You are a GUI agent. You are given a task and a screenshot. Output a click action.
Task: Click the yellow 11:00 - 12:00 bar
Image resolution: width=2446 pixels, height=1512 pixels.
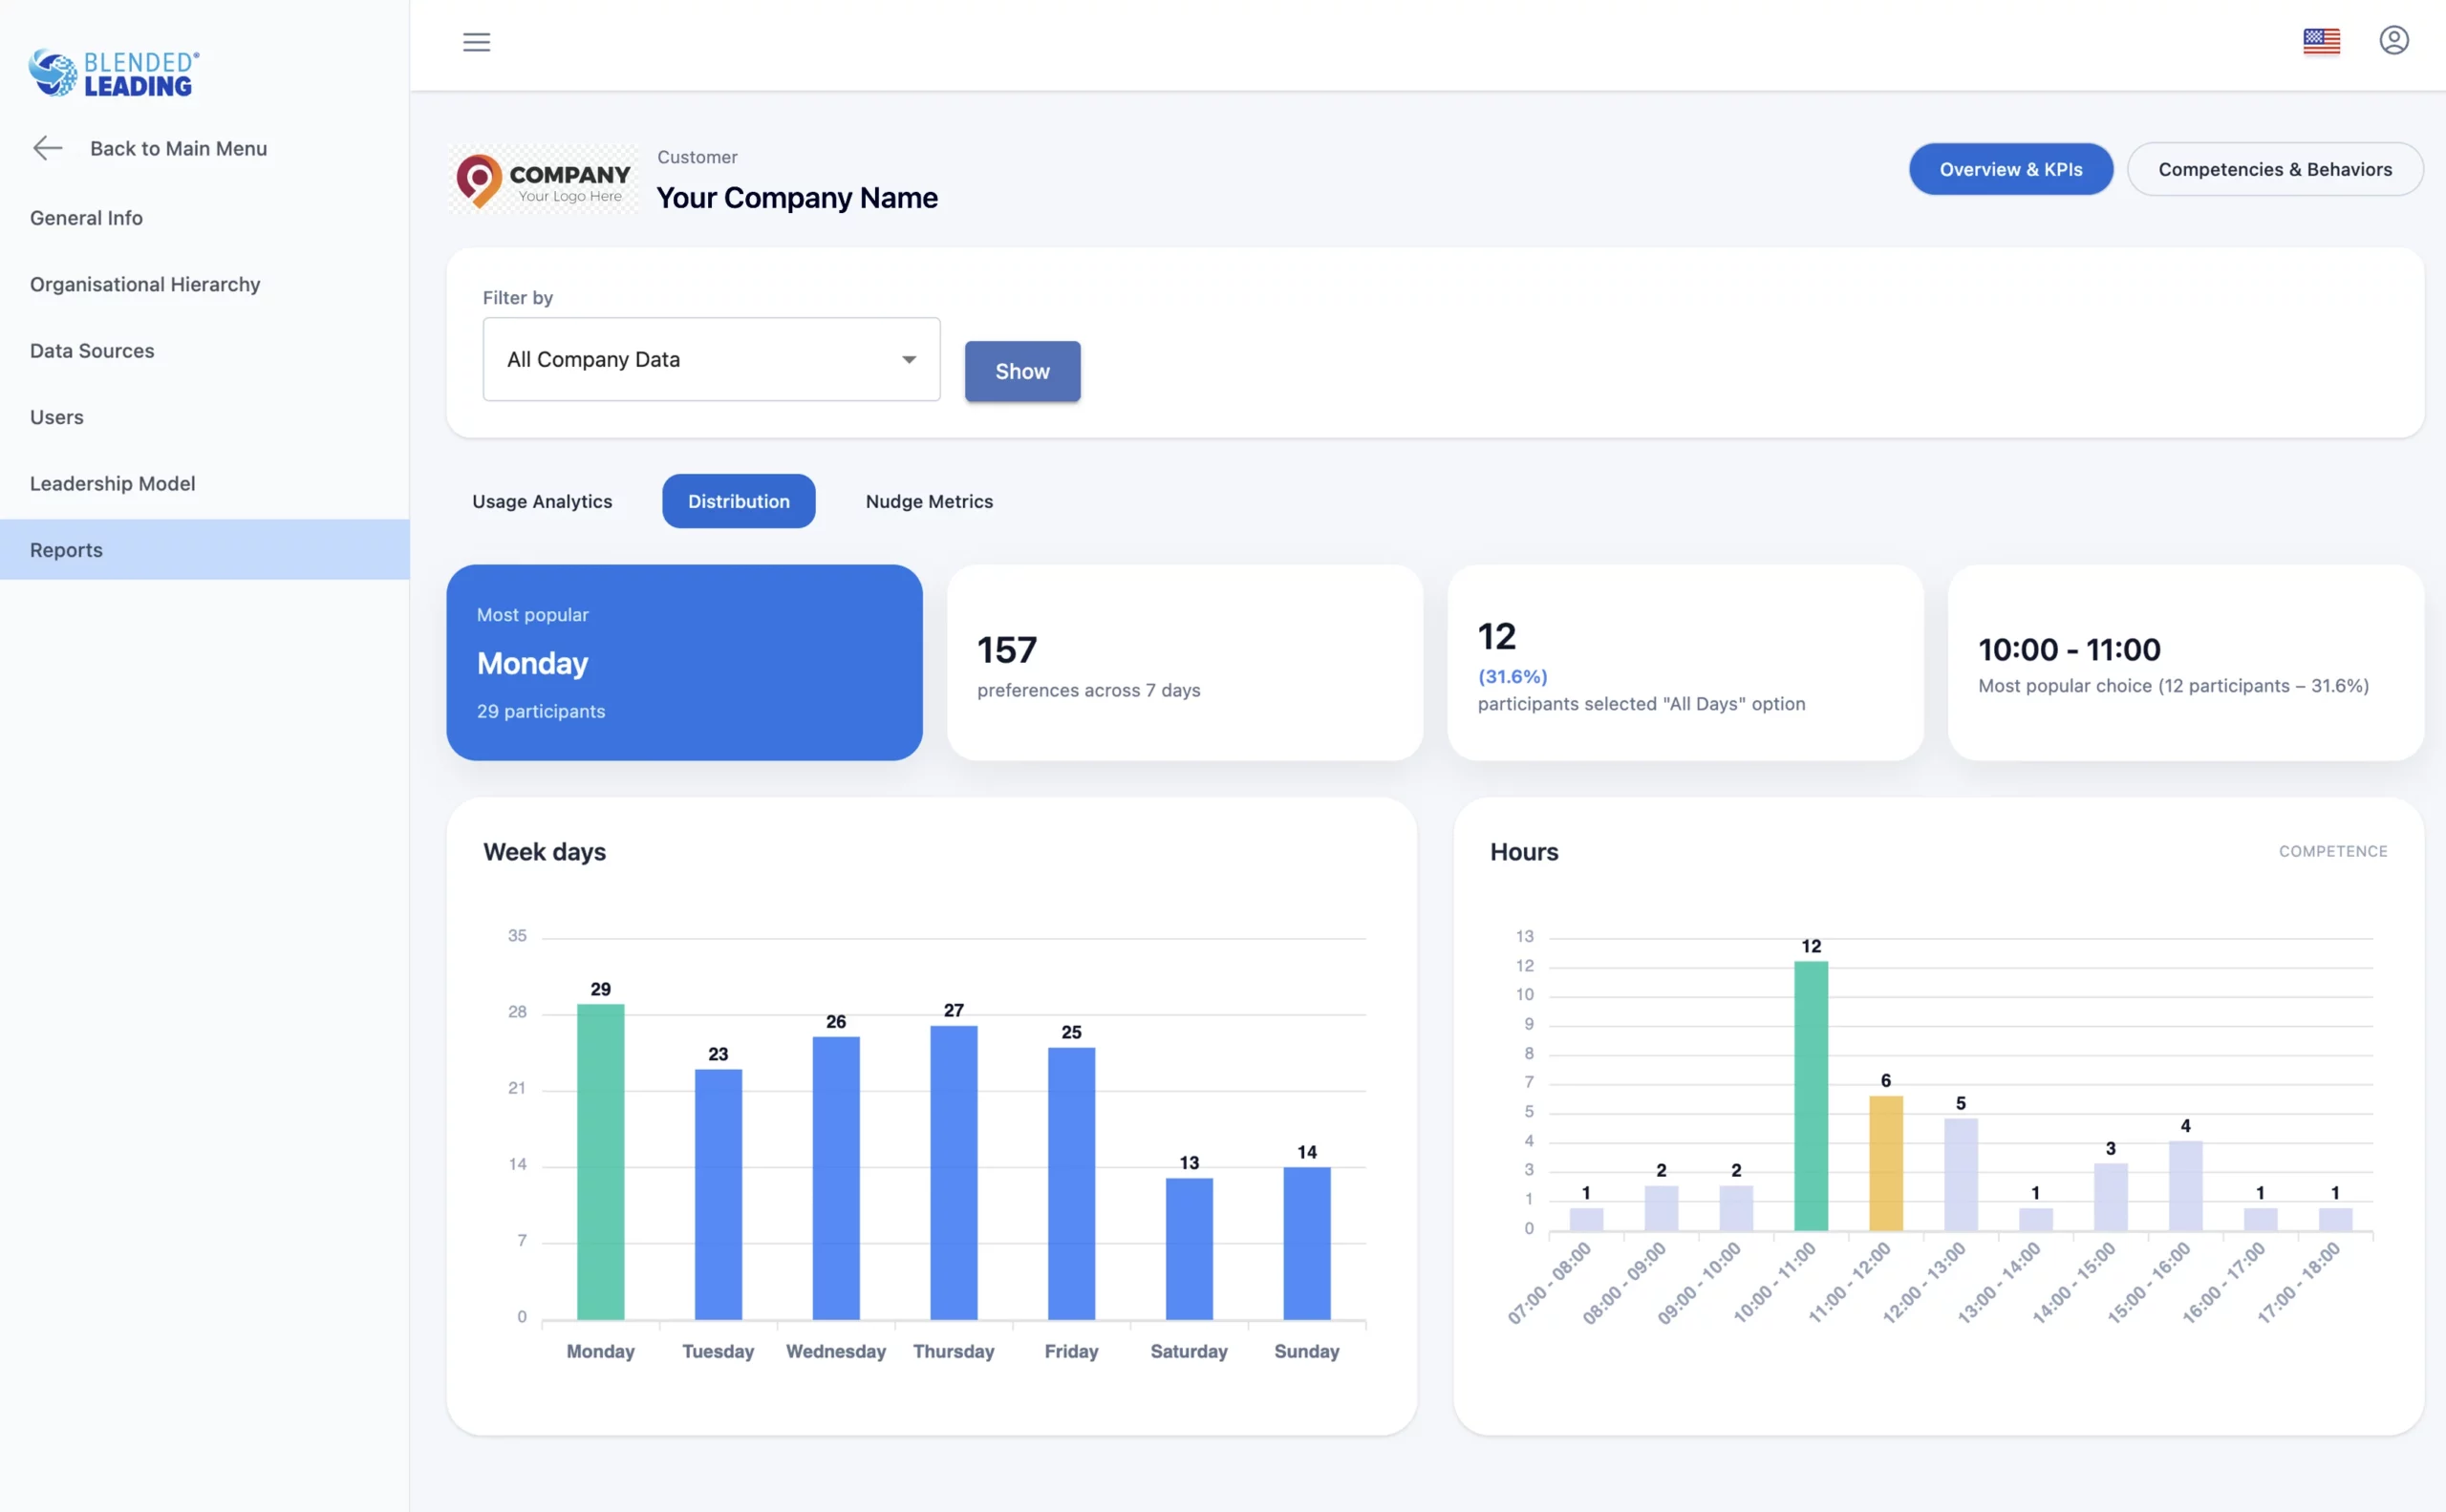[x=1885, y=1162]
